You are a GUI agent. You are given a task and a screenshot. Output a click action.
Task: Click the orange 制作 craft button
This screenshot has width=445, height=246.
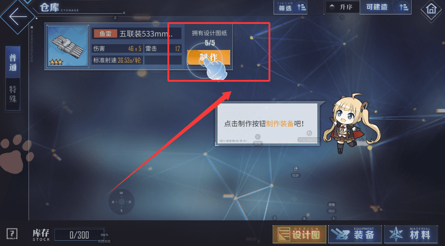209,58
